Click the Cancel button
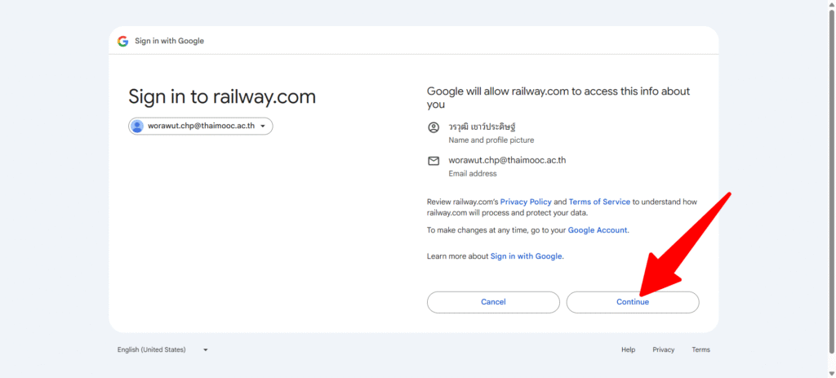The height and width of the screenshot is (378, 836). pos(493,302)
